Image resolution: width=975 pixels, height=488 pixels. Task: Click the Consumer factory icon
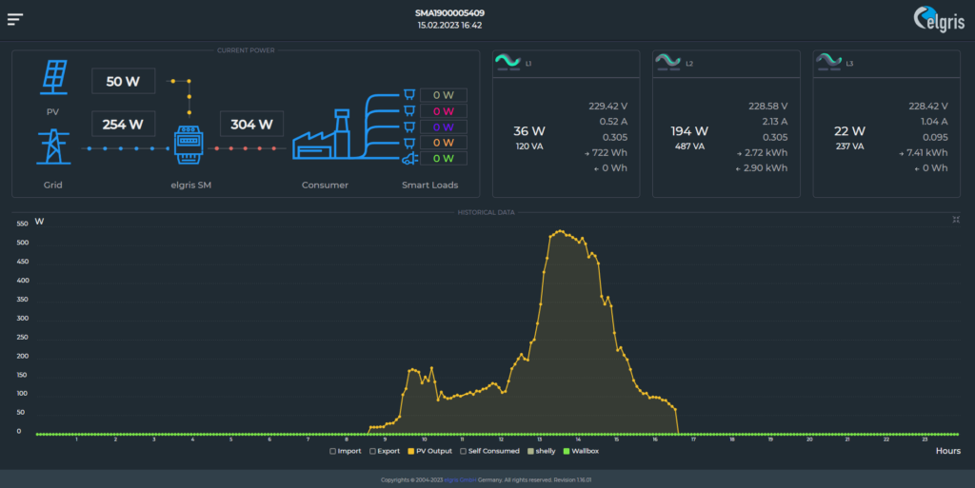point(321,140)
